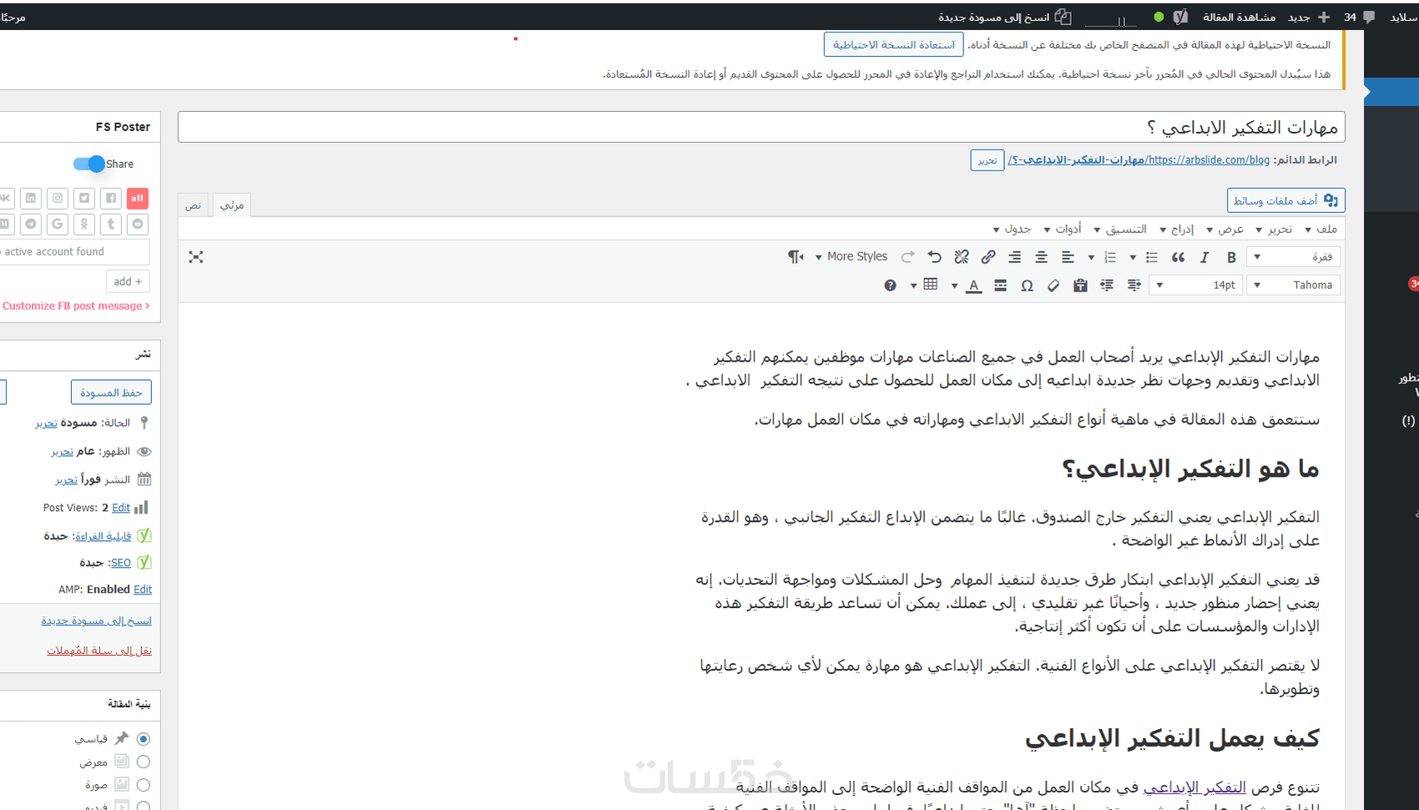This screenshot has width=1419, height=810.
Task: Open the فقرة paragraph format dropdown
Action: coord(1293,257)
